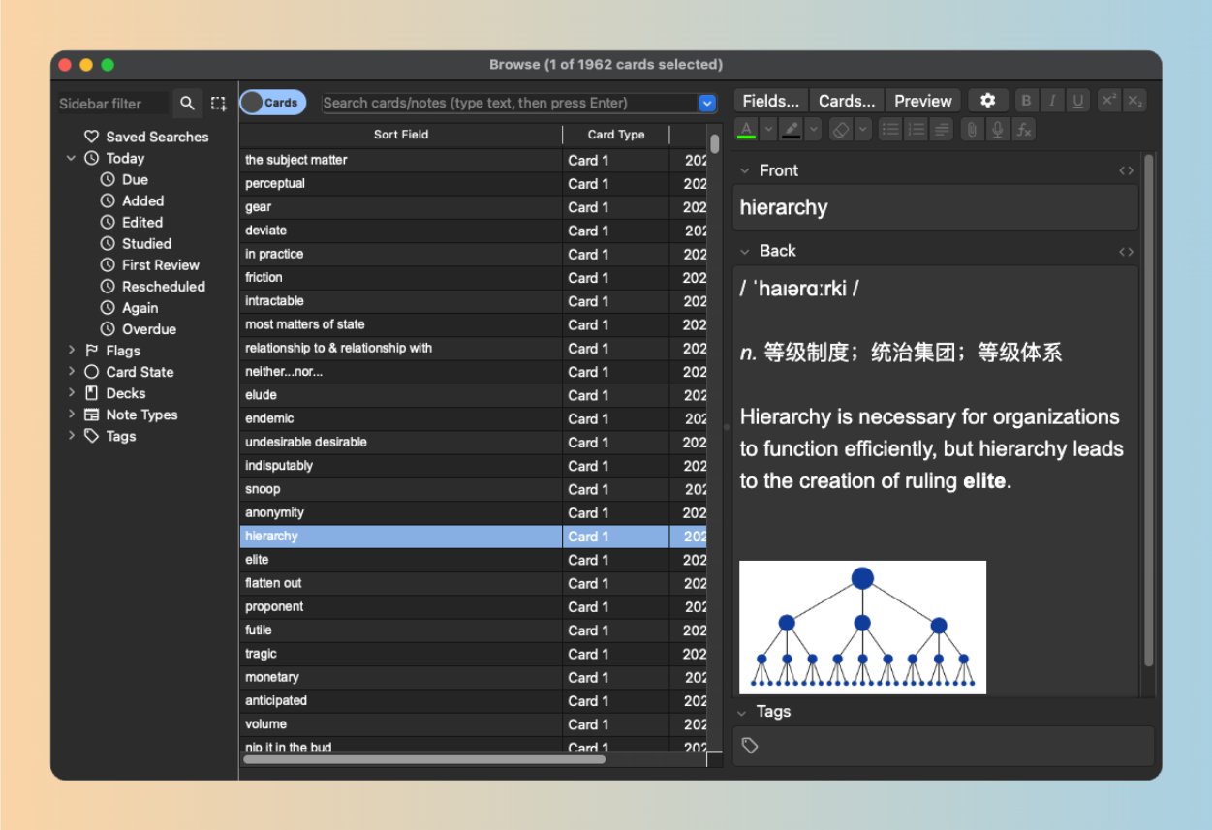This screenshot has height=830, width=1212.
Task: Open editor options gear icon
Action: pyautogui.click(x=987, y=101)
